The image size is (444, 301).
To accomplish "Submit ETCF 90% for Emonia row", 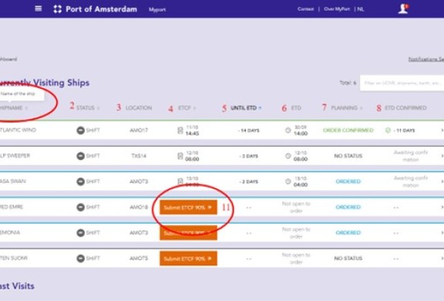I will click(x=188, y=232).
